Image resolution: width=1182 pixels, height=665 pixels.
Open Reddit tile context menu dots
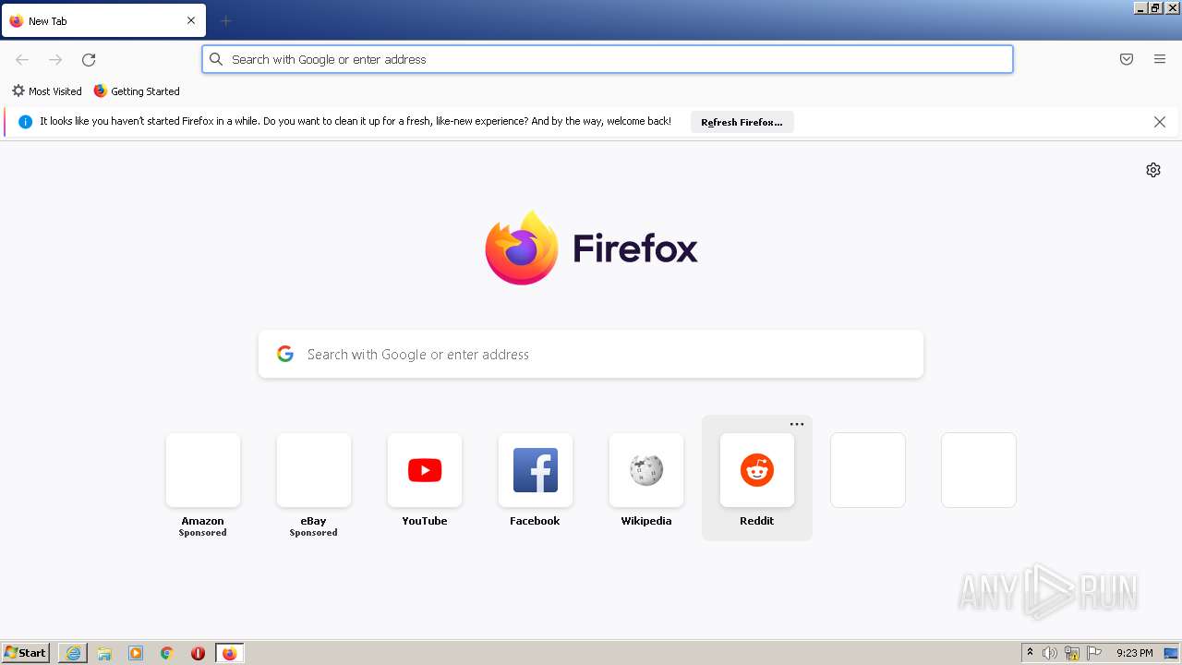(797, 424)
